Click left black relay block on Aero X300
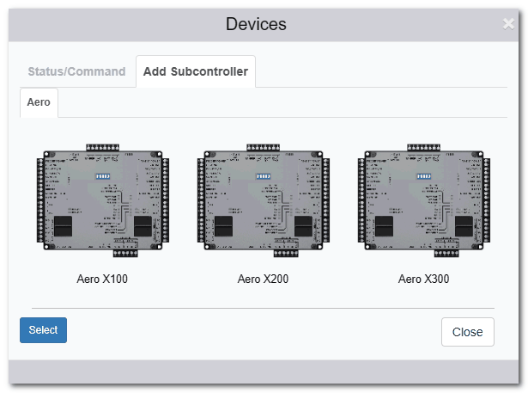Viewport: 528px width, 393px height. [x=385, y=226]
